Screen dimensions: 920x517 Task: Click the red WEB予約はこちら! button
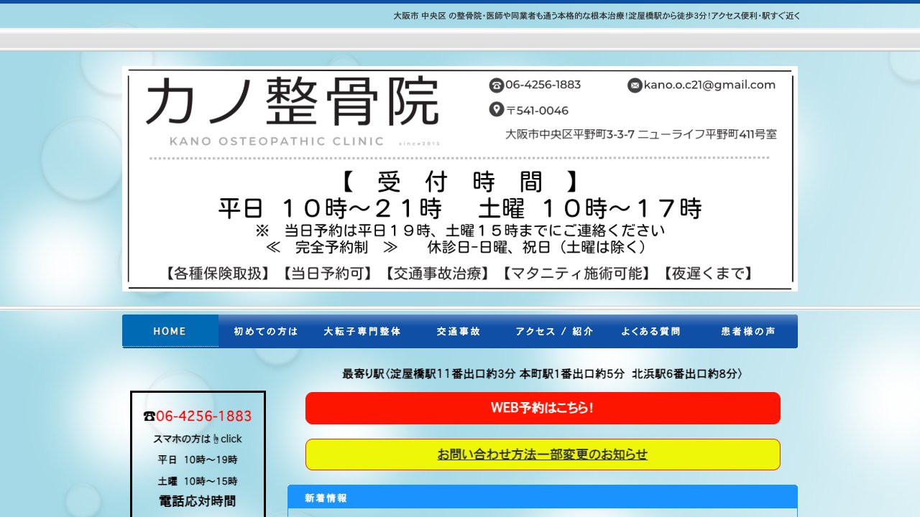pos(543,408)
